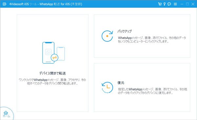This screenshot has height=120, width=197.
Task: Click the shopping cart purchase icon
Action: 160,4
